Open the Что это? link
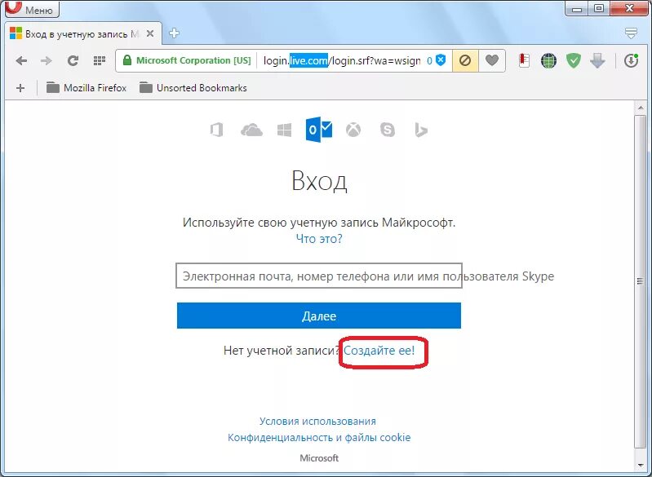Image resolution: width=652 pixels, height=477 pixels. 319,238
